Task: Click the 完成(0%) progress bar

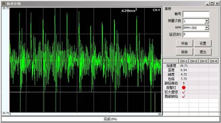Action: click(111, 119)
